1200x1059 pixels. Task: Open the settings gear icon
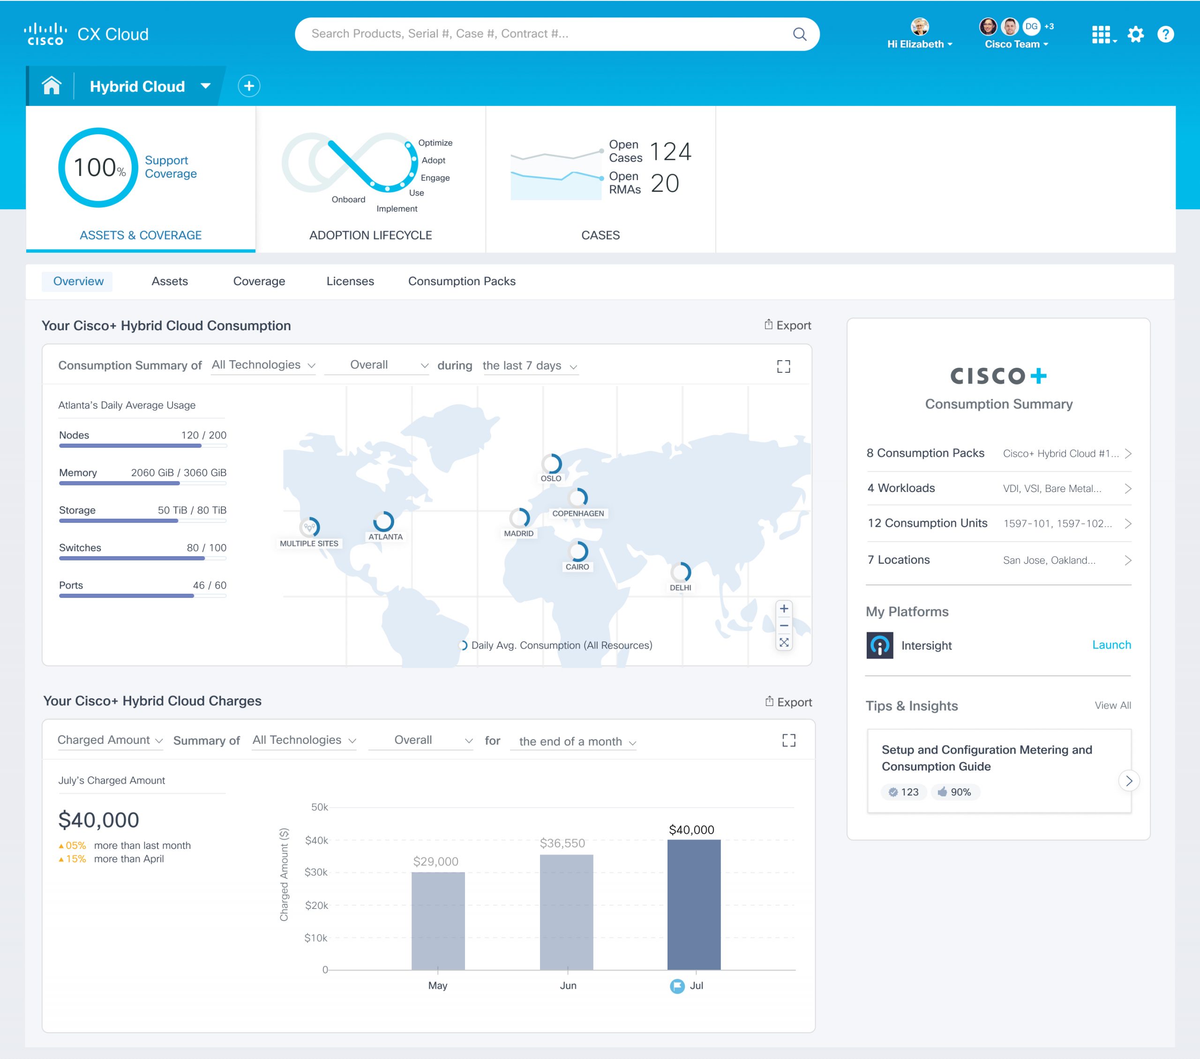[x=1136, y=35]
